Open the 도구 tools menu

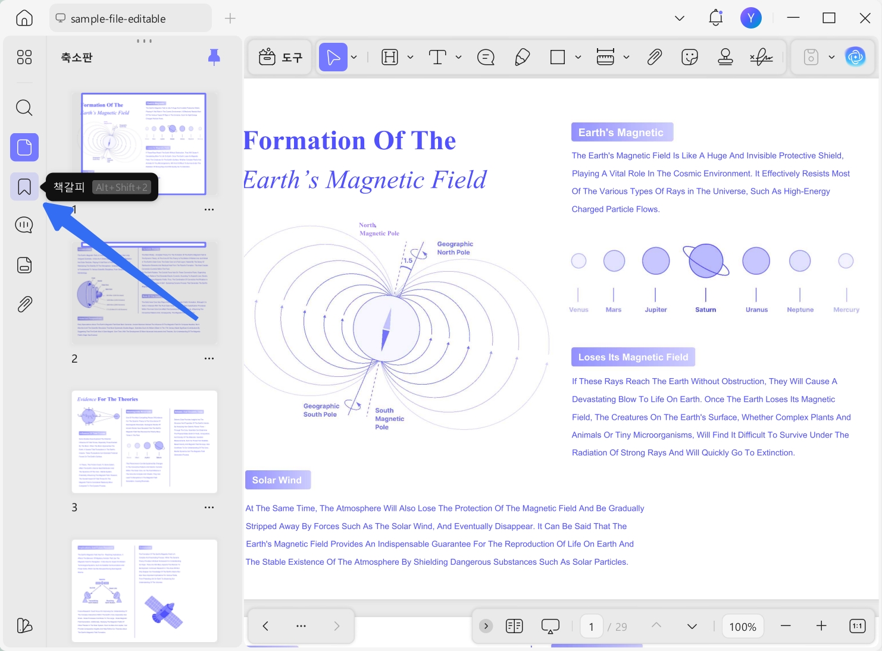click(280, 57)
